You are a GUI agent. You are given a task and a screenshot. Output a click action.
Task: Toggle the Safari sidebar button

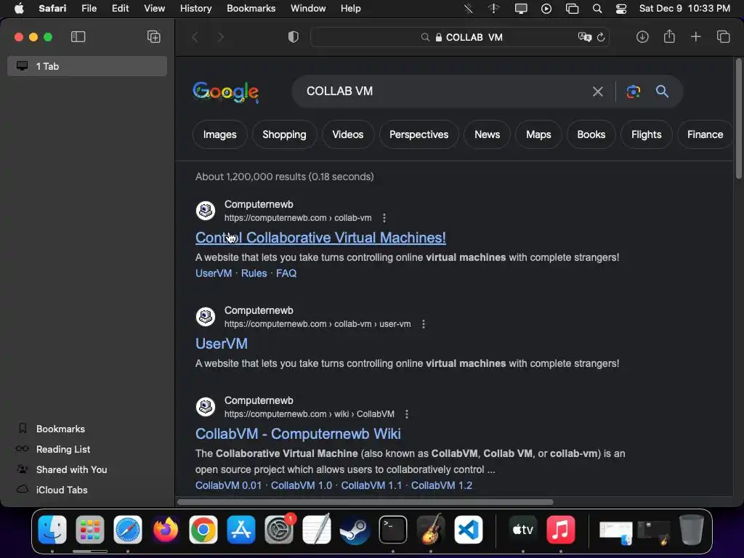click(x=78, y=36)
